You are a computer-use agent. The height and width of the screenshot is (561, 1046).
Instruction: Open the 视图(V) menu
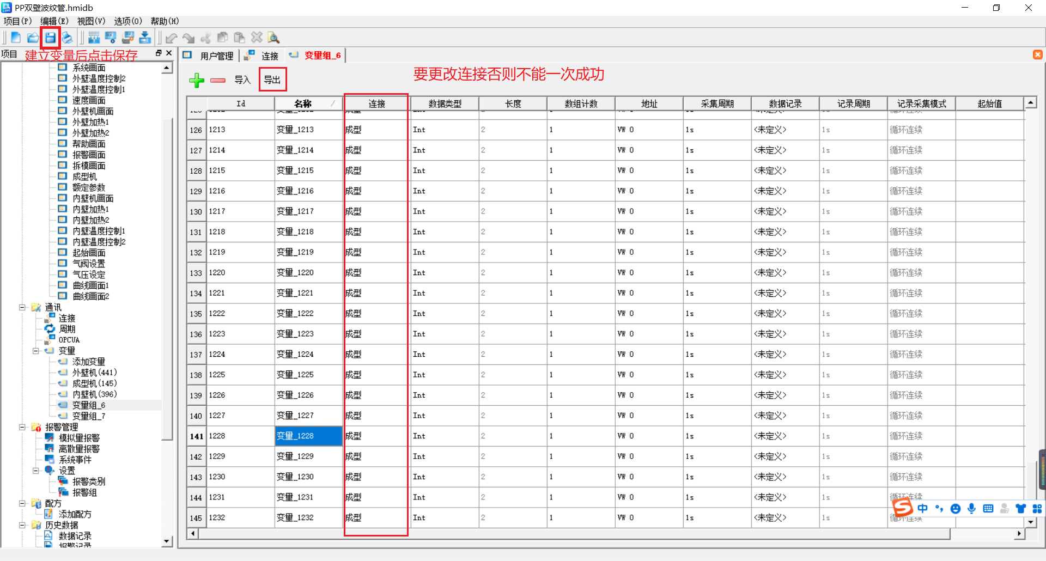click(x=91, y=21)
